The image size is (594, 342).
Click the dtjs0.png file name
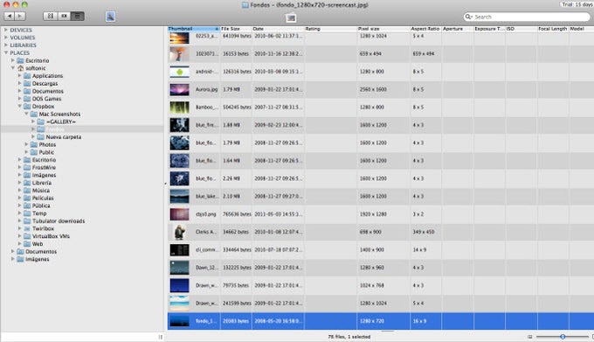[x=205, y=214]
